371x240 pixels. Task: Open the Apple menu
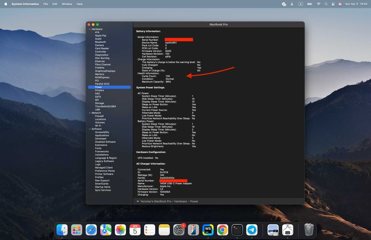(x=6, y=4)
